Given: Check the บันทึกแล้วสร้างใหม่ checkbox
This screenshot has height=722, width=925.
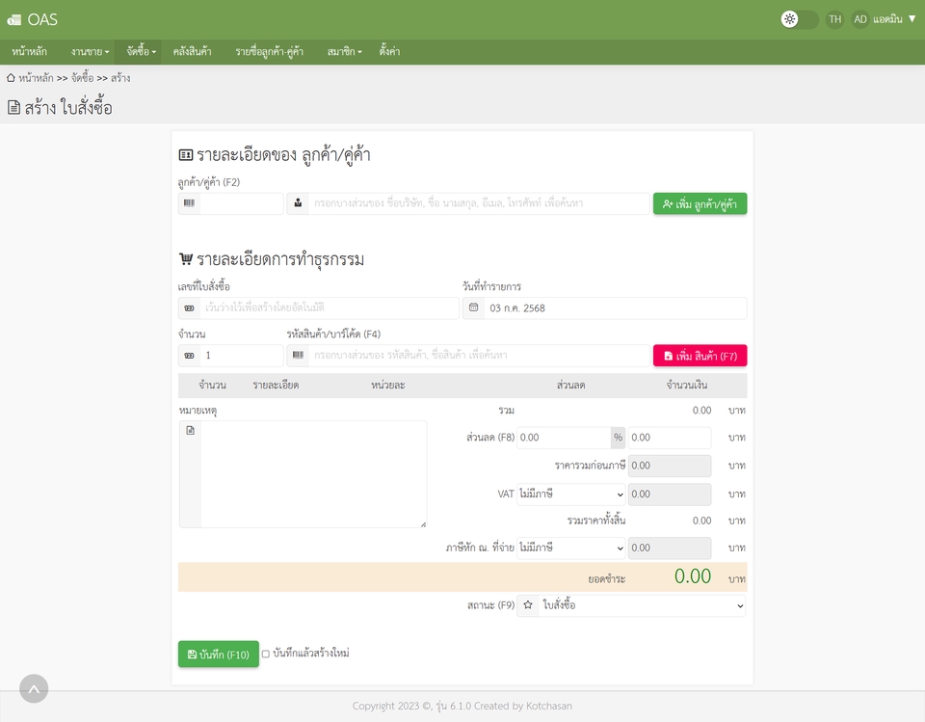Looking at the screenshot, I should 265,654.
